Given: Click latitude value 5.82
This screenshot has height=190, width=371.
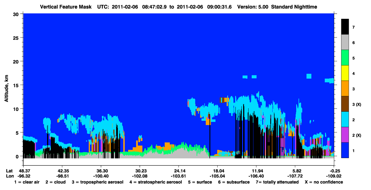Looking at the screenshot, I should [x=295, y=171].
